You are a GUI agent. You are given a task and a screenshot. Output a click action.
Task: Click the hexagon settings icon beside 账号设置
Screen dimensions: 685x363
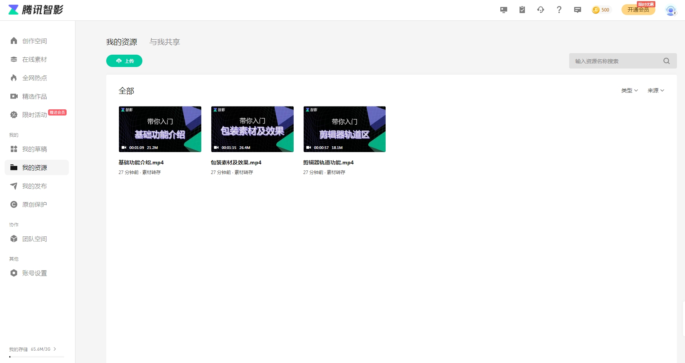14,273
